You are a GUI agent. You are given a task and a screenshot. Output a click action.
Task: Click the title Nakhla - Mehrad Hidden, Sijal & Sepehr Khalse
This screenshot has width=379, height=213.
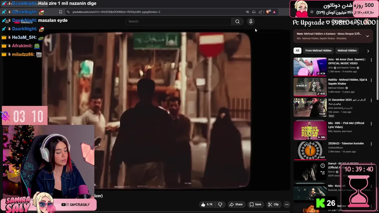[348, 82]
